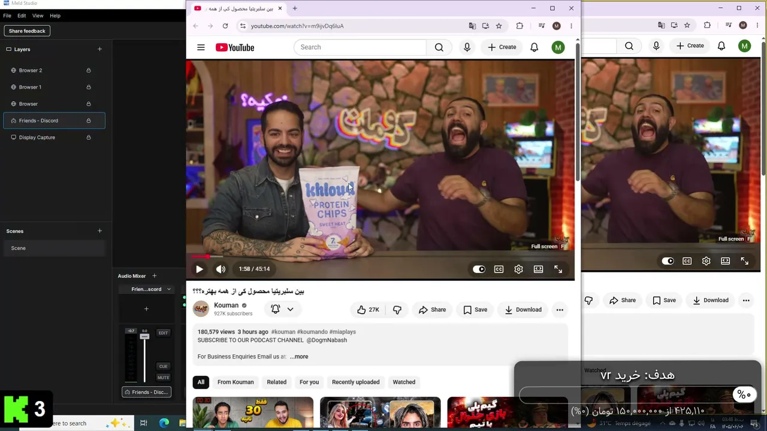Viewport: 767px width, 431px height.
Task: Open the three-dot more actions menu
Action: [560, 309]
